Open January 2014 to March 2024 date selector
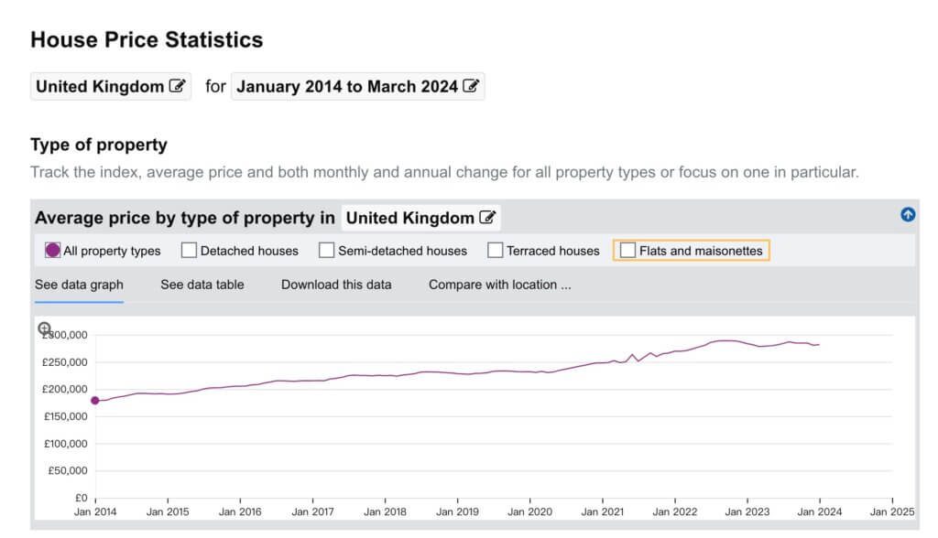Image resolution: width=938 pixels, height=538 pixels. 358,86
